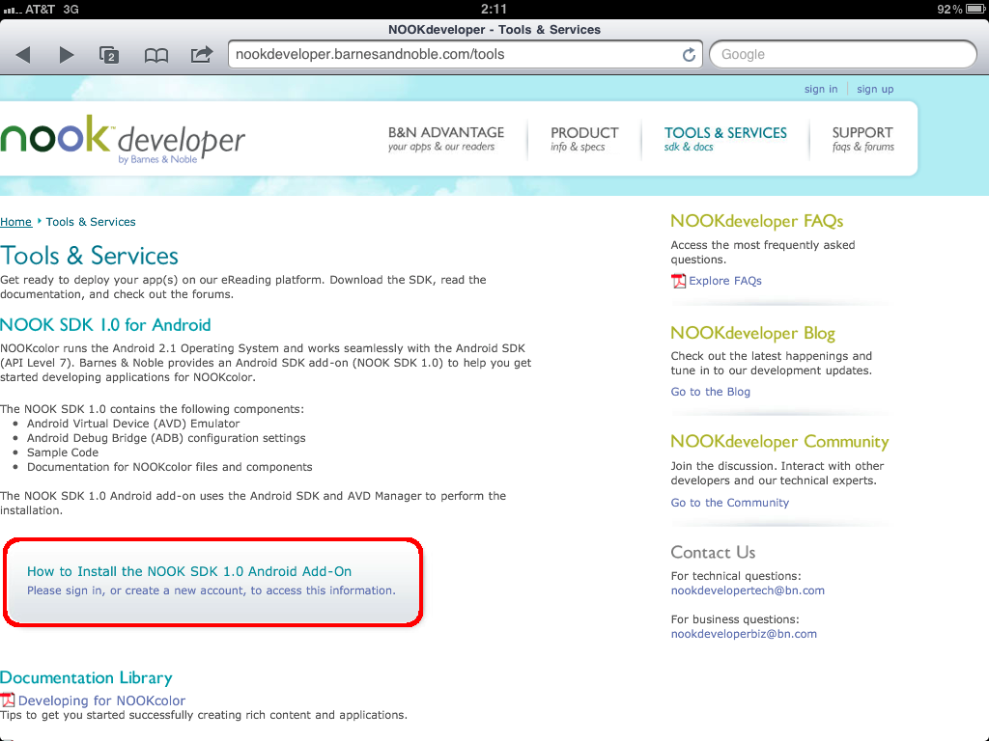This screenshot has width=989, height=741.
Task: Open the SUPPORT faqs & forums menu
Action: [862, 139]
